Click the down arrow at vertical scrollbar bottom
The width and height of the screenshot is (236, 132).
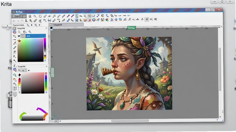click(220, 117)
